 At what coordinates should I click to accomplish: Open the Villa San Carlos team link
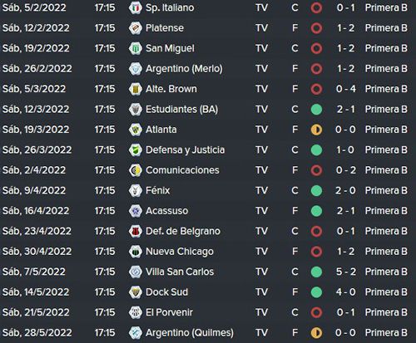(x=180, y=272)
